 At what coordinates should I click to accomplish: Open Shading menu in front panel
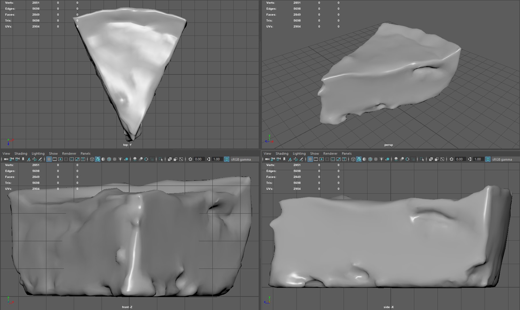(21, 154)
